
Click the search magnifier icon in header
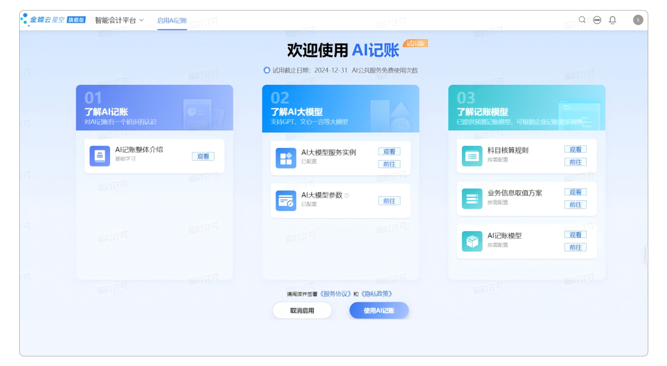pos(582,20)
